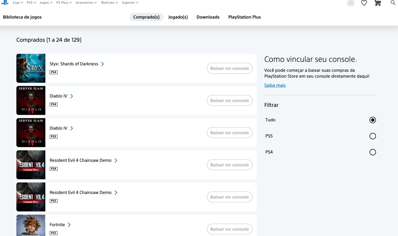398x236 pixels.
Task: Select the Tudo filter option
Action: pyautogui.click(x=373, y=120)
